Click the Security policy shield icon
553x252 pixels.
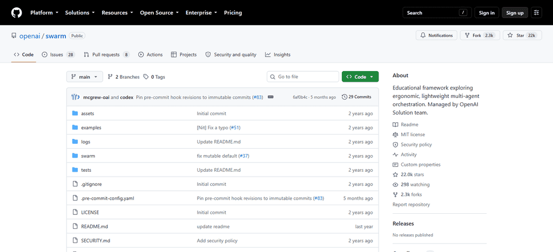click(x=395, y=144)
